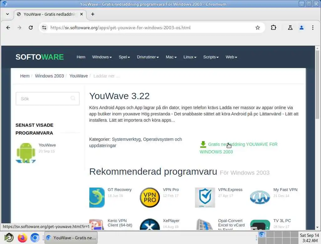Open the VPN.Express shield icon
This screenshot has height=244, width=321.
(x=205, y=198)
